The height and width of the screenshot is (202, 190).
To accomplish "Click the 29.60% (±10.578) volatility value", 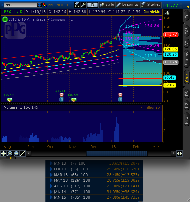I will [x=123, y=169].
